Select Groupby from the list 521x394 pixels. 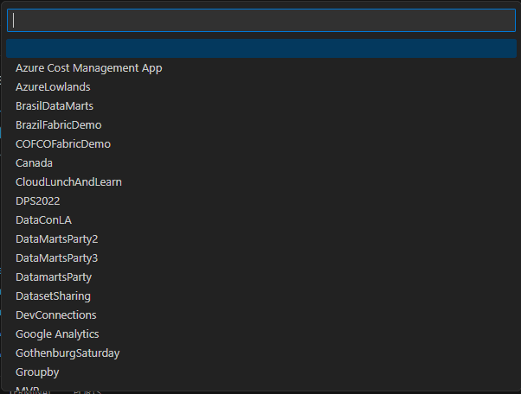(261, 372)
